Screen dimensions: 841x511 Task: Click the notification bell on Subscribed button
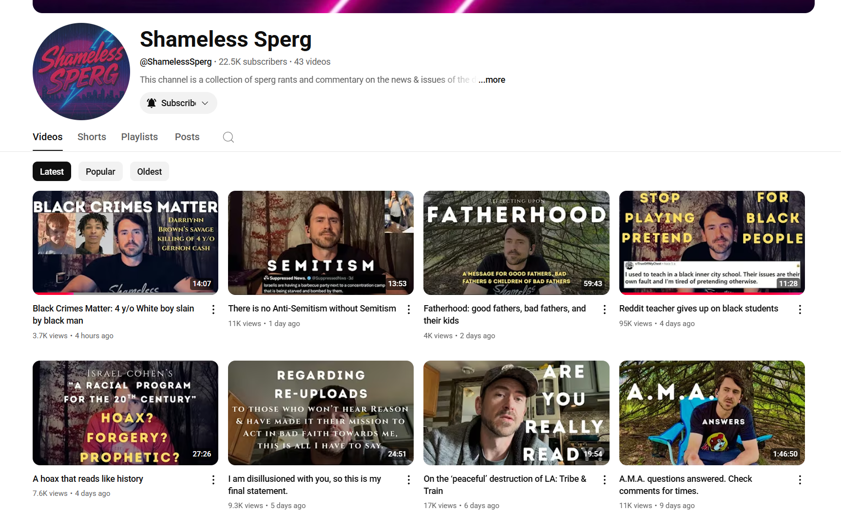click(152, 103)
